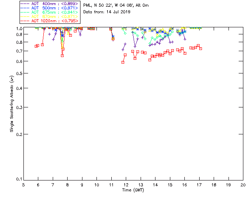Click the x-axis label 10
The image size is (250, 200).
[x=96, y=185]
